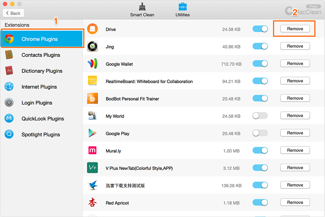Select the QuickLook Plugins binoculars icon
This screenshot has height=217, width=325.
click(9, 119)
